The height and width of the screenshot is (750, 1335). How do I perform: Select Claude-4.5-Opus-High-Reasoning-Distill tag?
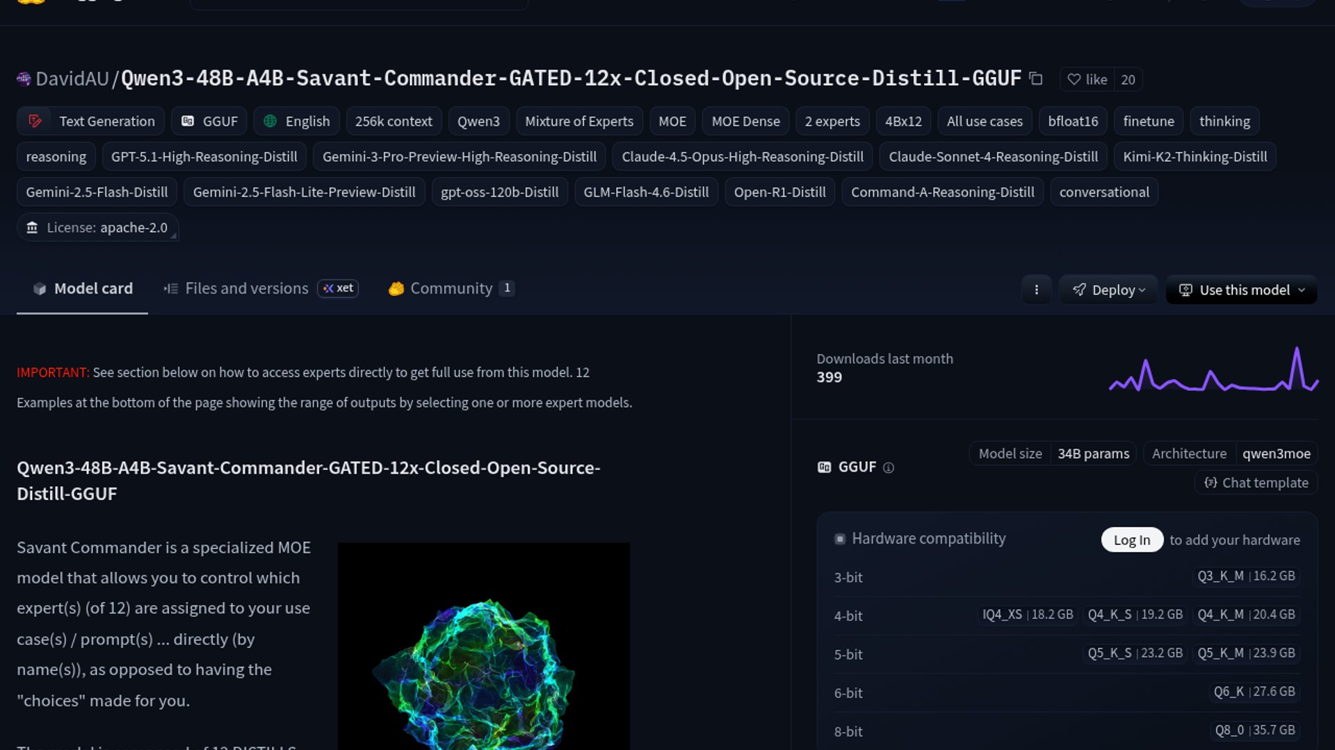[x=742, y=156]
